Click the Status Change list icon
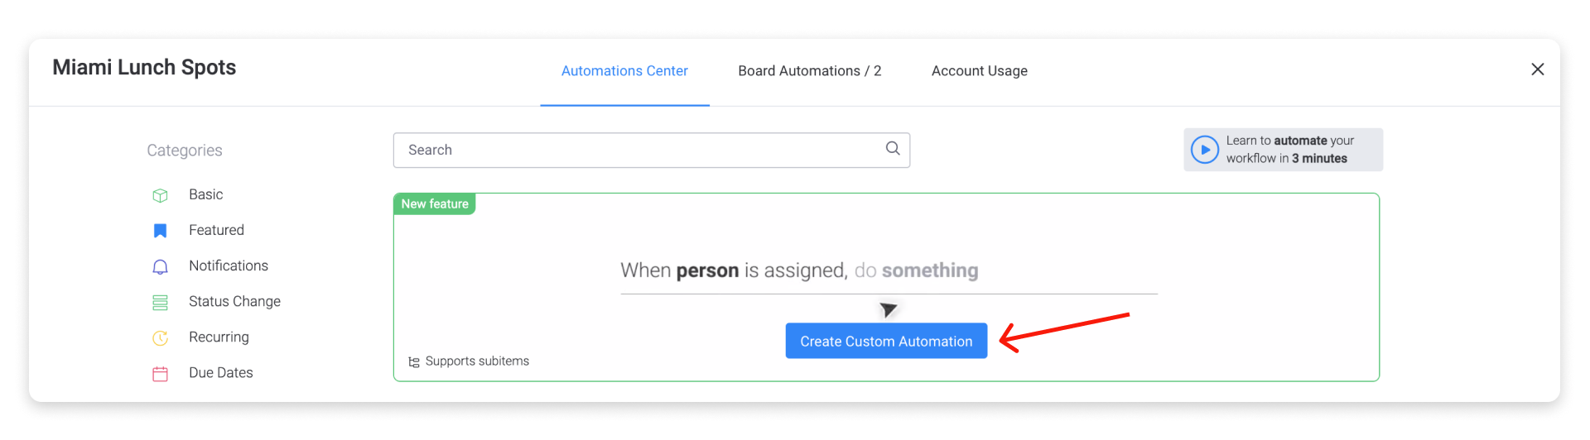1590x440 pixels. pyautogui.click(x=160, y=303)
